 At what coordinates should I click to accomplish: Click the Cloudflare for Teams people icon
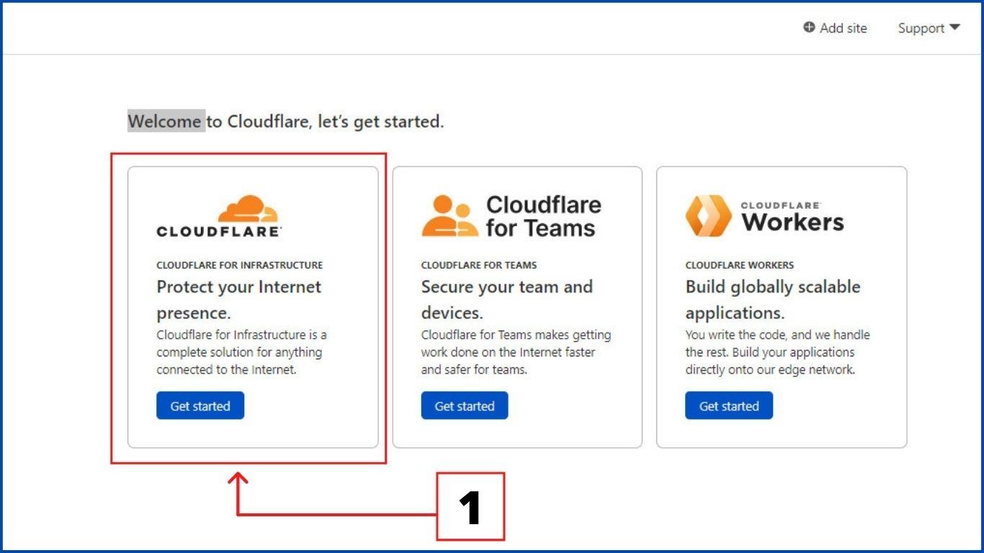449,216
